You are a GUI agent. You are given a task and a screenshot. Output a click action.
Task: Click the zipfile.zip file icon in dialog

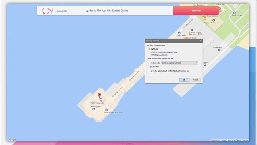pyautogui.click(x=149, y=49)
